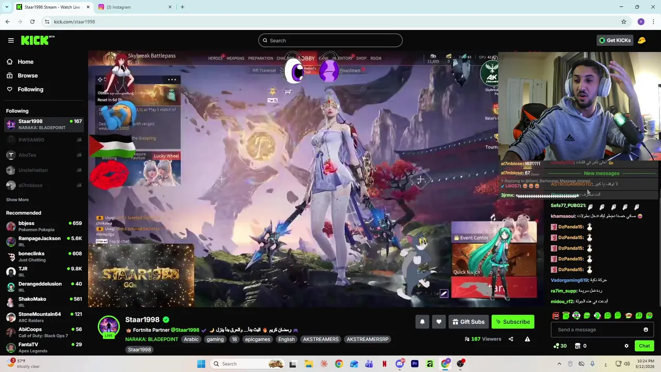The image size is (661, 372).
Task: Click the report warning triangle icon
Action: click(x=527, y=339)
